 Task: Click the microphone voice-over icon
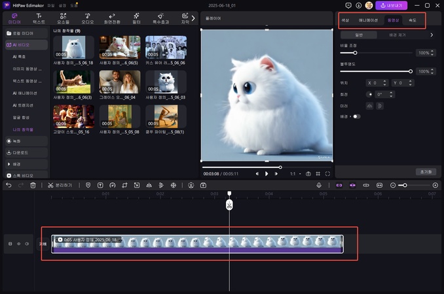tap(319, 186)
